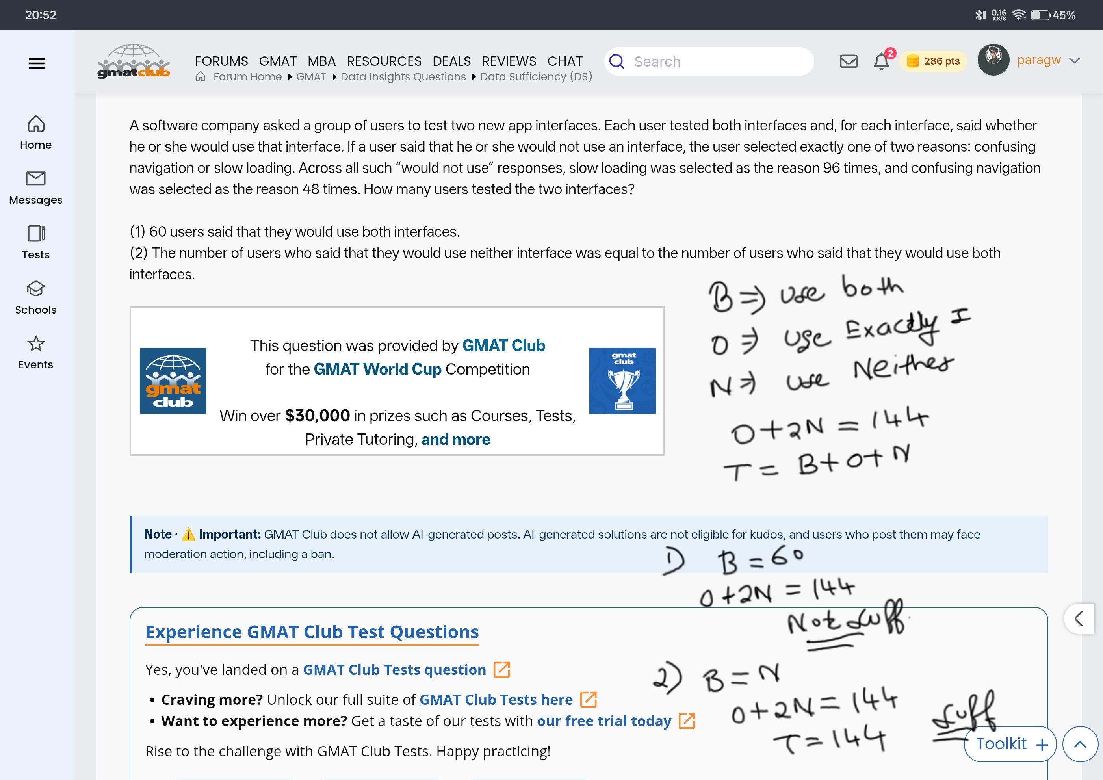
Task: Click the "and more" prizes link
Action: (x=456, y=440)
